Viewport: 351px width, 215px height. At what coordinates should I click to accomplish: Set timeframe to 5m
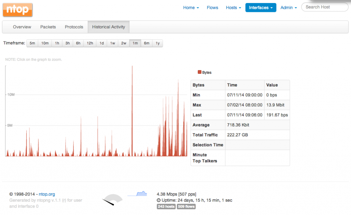click(x=32, y=43)
